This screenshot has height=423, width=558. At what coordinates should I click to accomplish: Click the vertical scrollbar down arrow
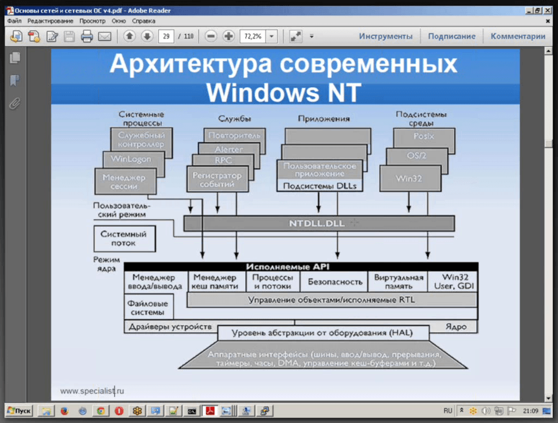click(548, 398)
